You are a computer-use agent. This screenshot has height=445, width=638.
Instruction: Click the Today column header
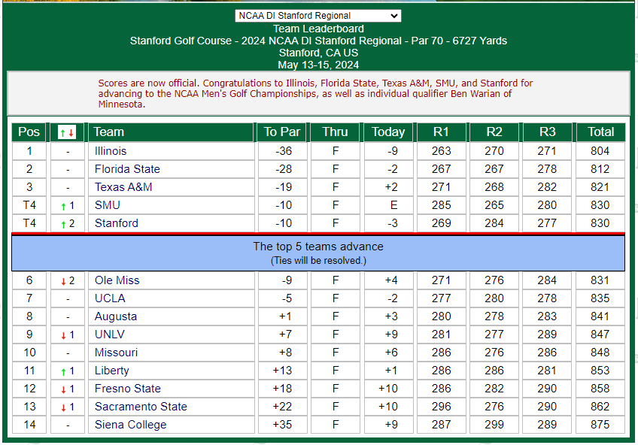[x=388, y=132]
